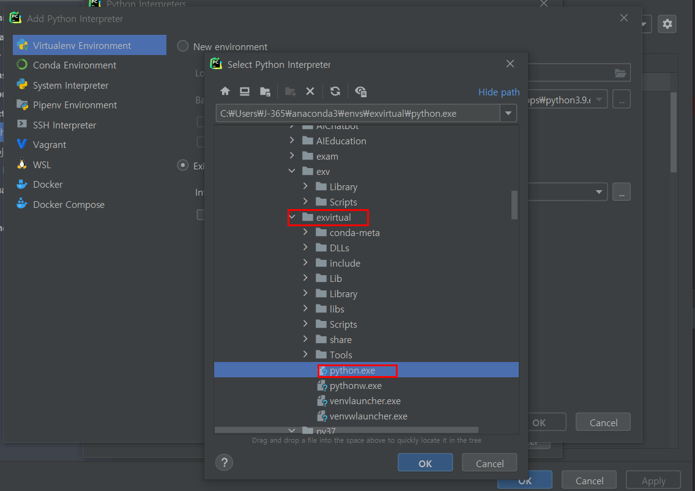695x491 pixels.
Task: Choose the New environment radio button
Action: [182, 46]
